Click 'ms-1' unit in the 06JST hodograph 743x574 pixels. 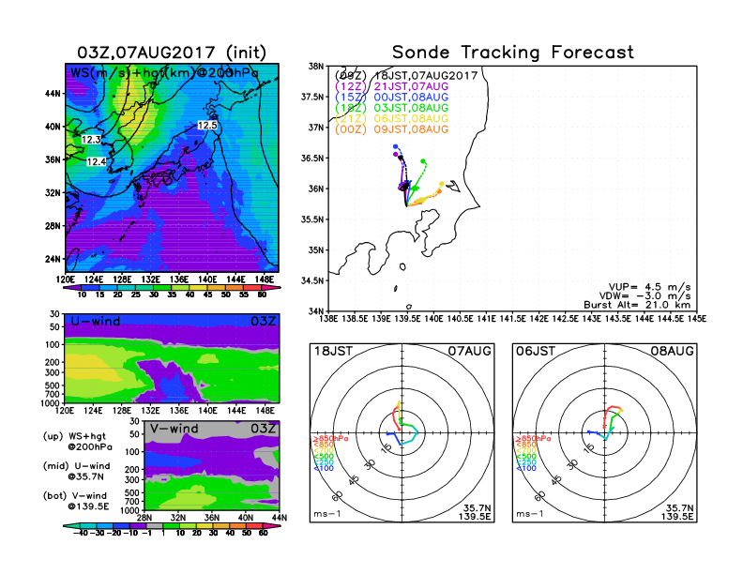click(529, 514)
